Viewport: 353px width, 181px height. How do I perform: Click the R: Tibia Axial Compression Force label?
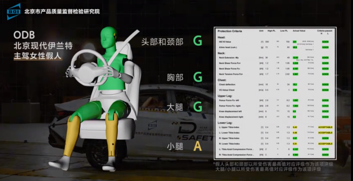tap(237, 155)
